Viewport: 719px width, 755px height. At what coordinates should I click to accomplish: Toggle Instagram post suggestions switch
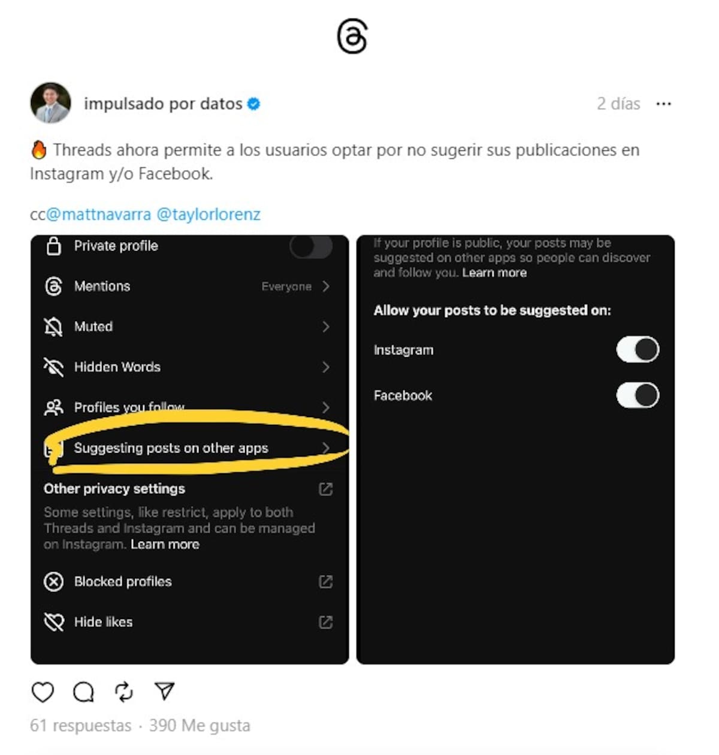638,349
